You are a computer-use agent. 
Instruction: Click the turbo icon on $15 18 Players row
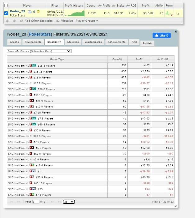tap(31, 71)
